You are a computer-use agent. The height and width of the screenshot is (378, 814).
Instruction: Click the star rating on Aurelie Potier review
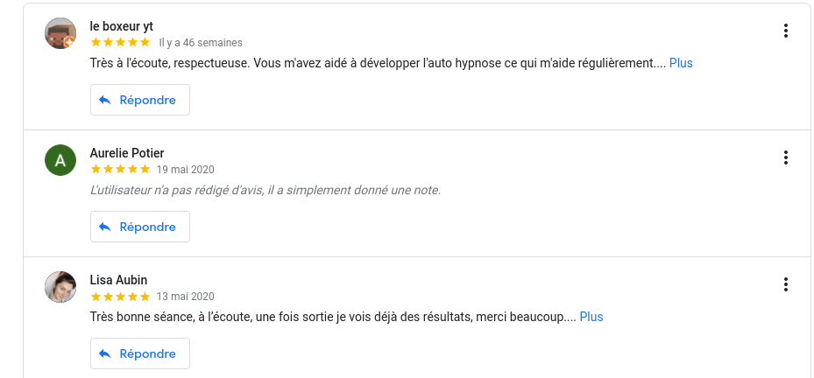120,169
